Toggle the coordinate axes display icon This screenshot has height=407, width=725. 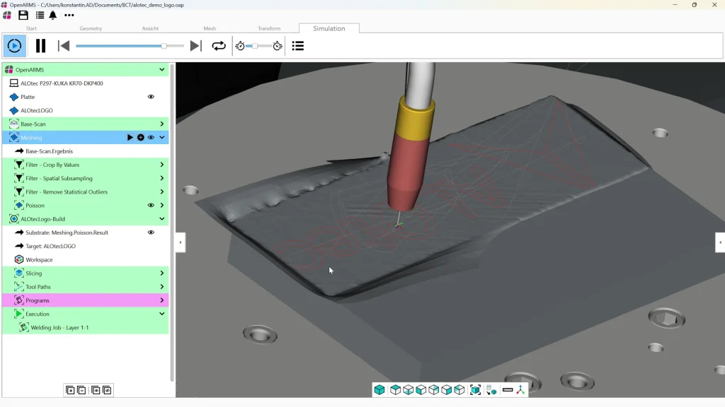tap(520, 390)
